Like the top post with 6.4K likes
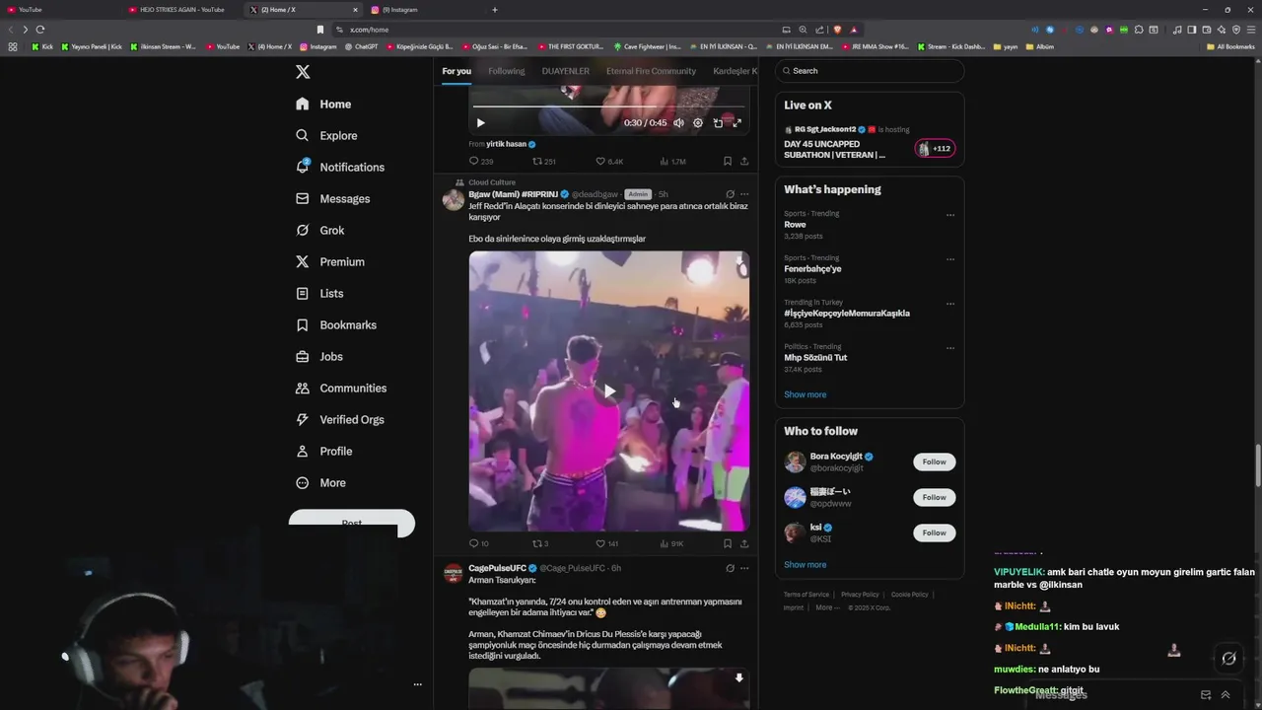 coord(609,161)
